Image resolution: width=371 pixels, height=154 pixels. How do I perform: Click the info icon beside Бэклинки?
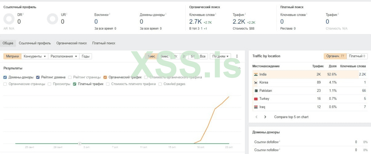click(110, 14)
